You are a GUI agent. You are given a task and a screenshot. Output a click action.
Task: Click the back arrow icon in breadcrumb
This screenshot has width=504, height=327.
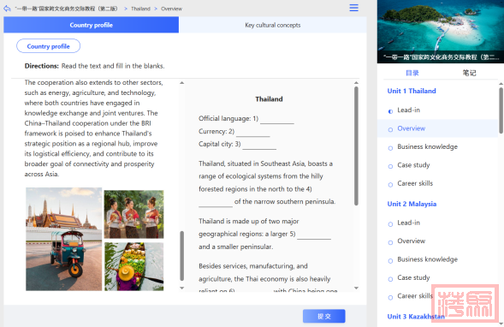[7, 9]
